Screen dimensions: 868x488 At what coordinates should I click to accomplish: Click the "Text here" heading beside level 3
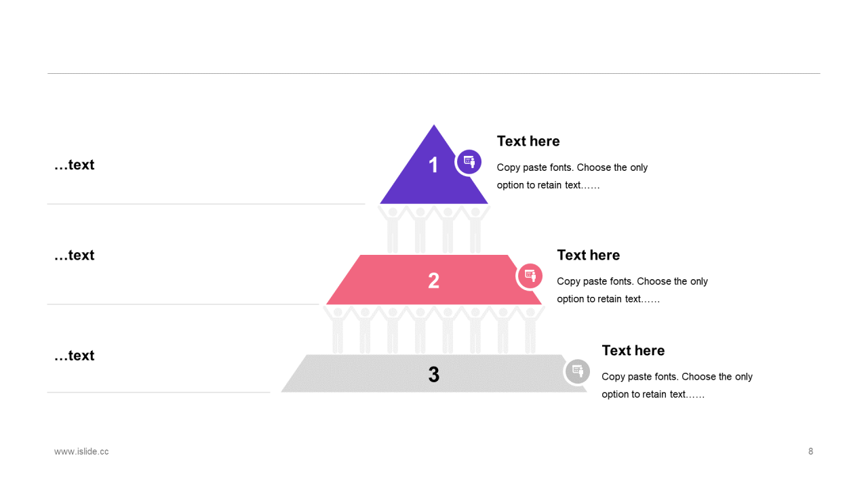(x=633, y=350)
